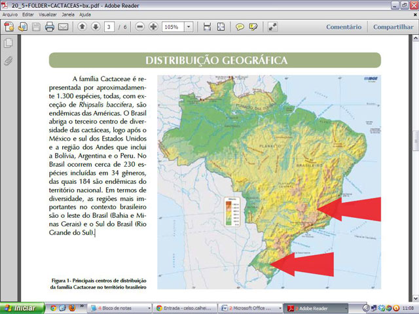The height and width of the screenshot is (314, 419).
Task: Click the vertical scrollbar thumb
Action: pos(416,141)
